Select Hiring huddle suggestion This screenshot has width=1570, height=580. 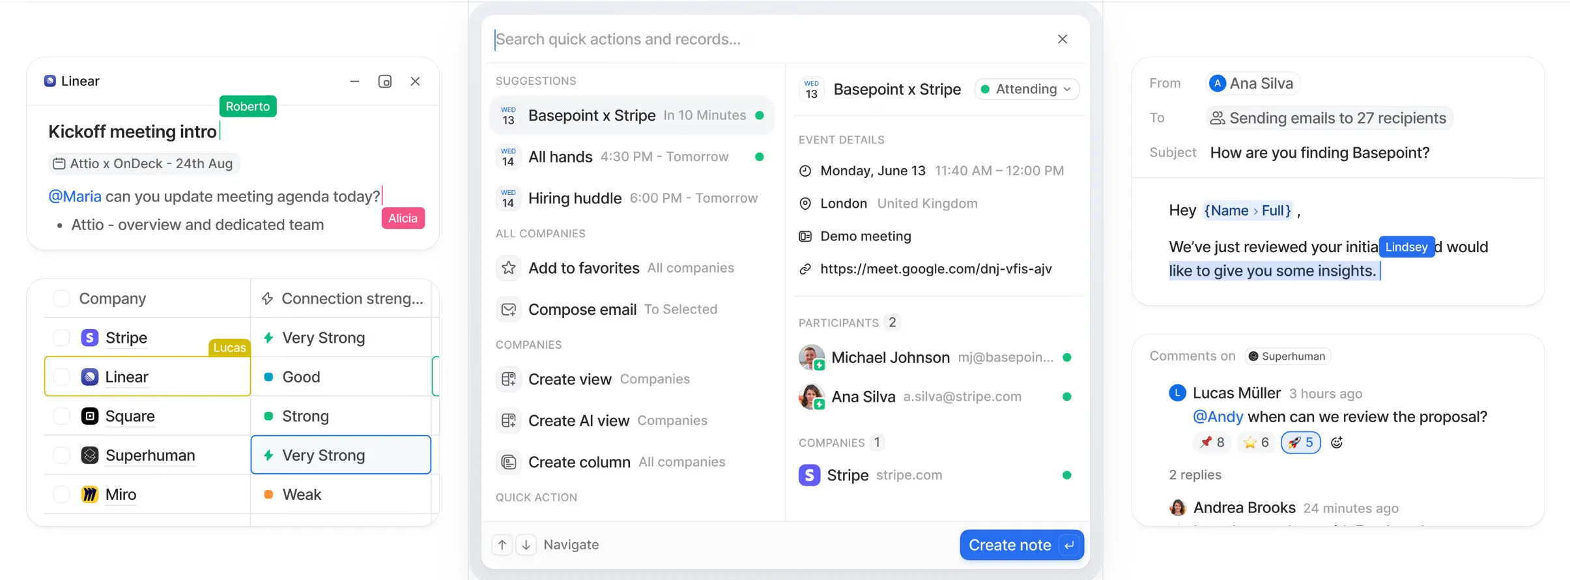631,198
